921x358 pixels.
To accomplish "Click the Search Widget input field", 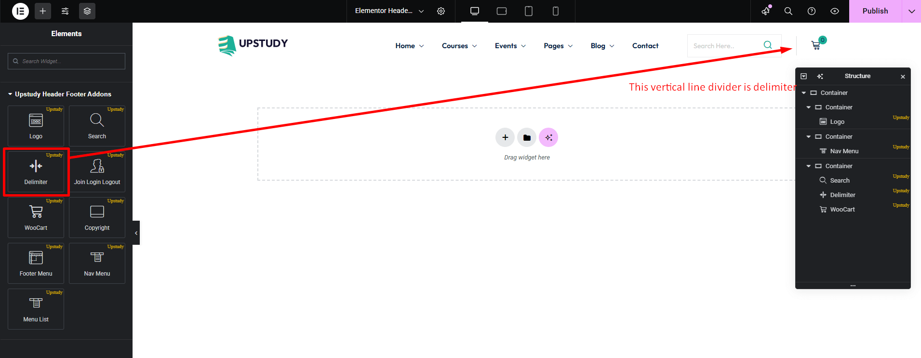I will (67, 61).
